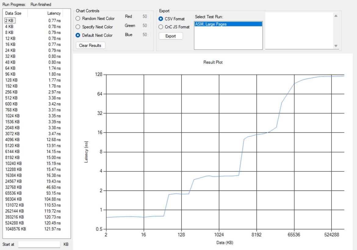Select the 524288 KB row
The width and height of the screenshot is (357, 250).
[x=33, y=223]
